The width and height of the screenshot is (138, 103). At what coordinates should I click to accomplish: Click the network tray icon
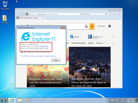click(120, 100)
